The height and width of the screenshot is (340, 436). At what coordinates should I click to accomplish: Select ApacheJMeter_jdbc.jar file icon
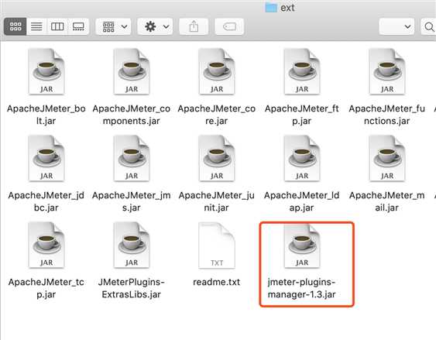point(46,159)
